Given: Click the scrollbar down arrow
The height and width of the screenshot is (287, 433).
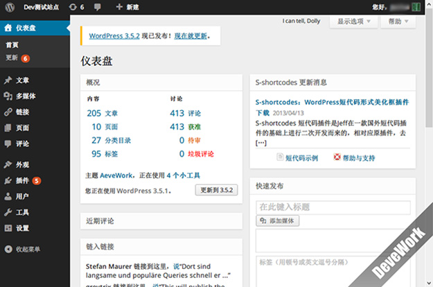Looking at the screenshot, I should click(x=429, y=284).
